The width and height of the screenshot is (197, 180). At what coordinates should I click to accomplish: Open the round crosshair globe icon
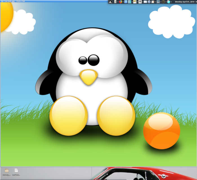click(x=163, y=2)
